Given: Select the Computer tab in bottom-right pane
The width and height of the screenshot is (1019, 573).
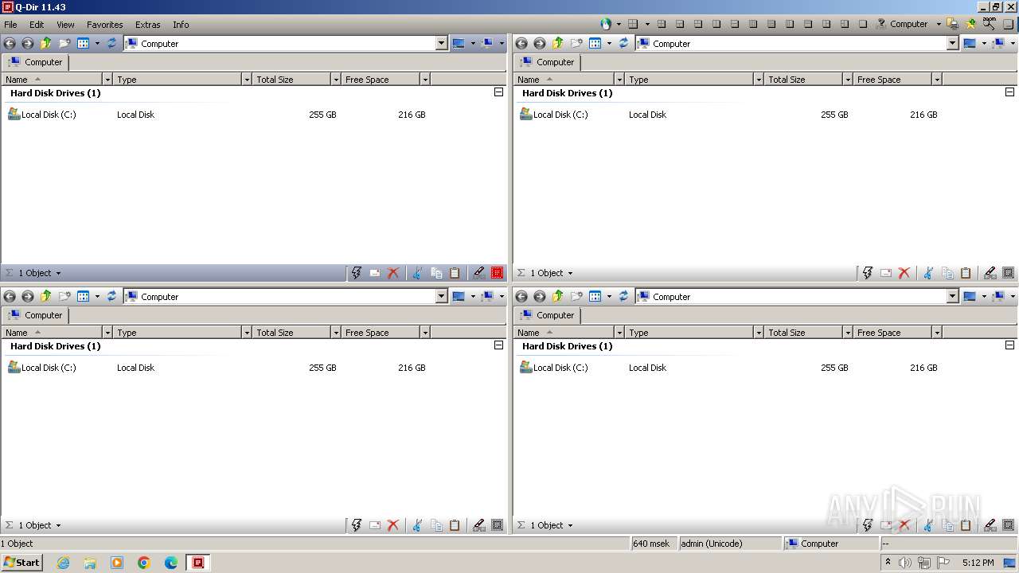Looking at the screenshot, I should tap(547, 315).
